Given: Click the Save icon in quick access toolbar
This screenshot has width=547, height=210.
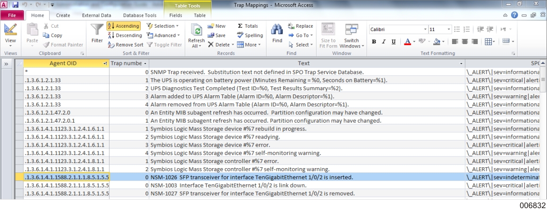Looking at the screenshot, I should 15,5.
